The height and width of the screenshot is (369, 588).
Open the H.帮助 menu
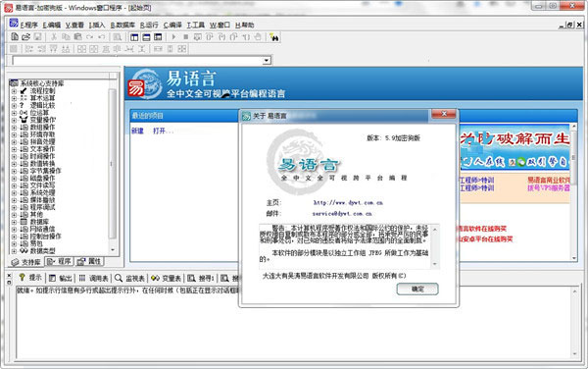tap(244, 25)
